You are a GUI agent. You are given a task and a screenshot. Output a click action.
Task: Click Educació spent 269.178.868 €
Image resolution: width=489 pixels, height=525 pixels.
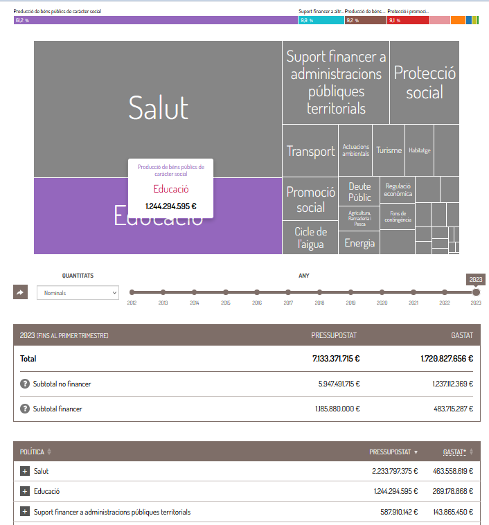tap(453, 491)
